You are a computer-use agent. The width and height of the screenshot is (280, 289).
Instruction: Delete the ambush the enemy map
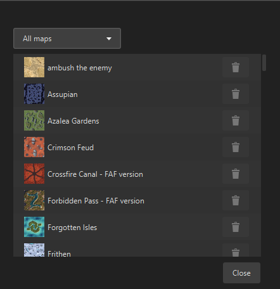(236, 67)
